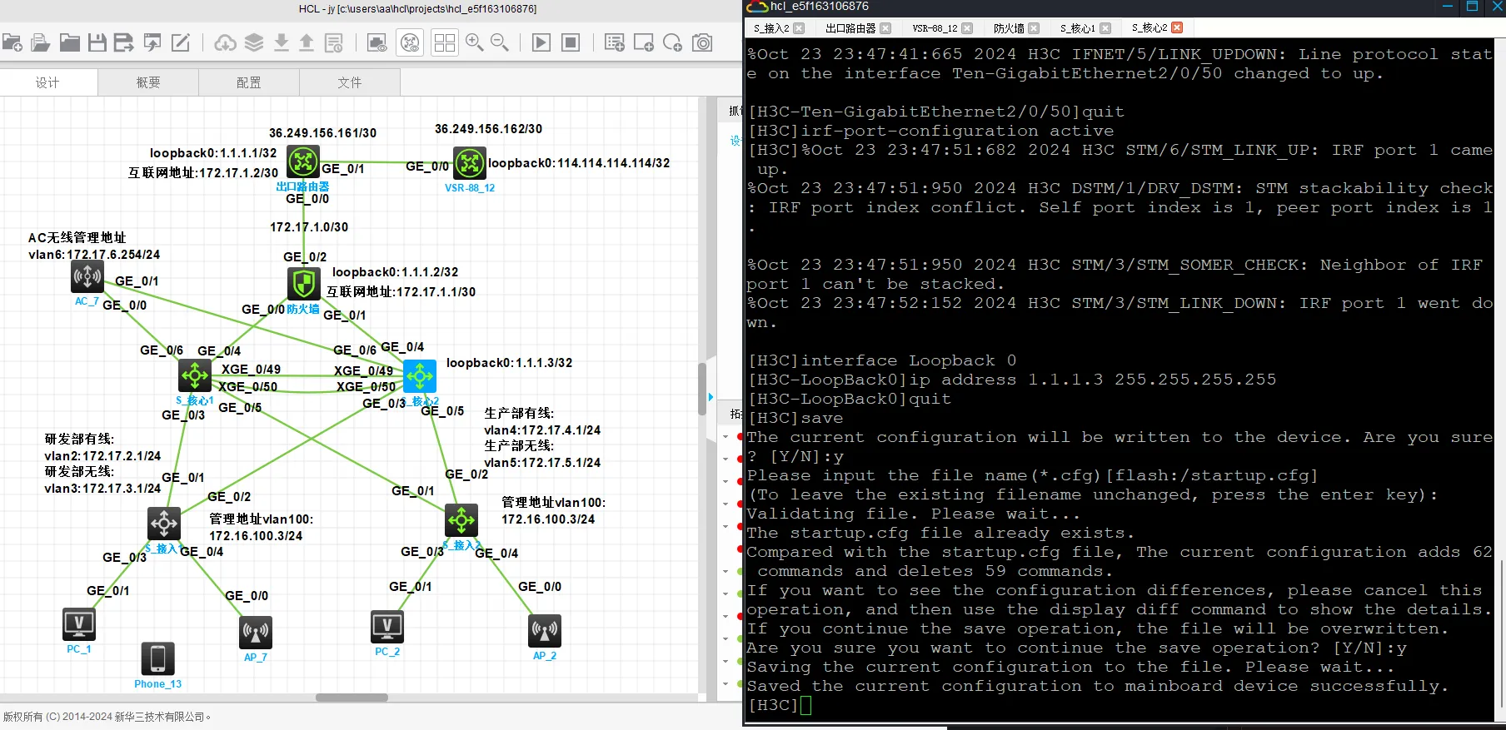Select the active S_核心2 terminal tab

click(1149, 28)
